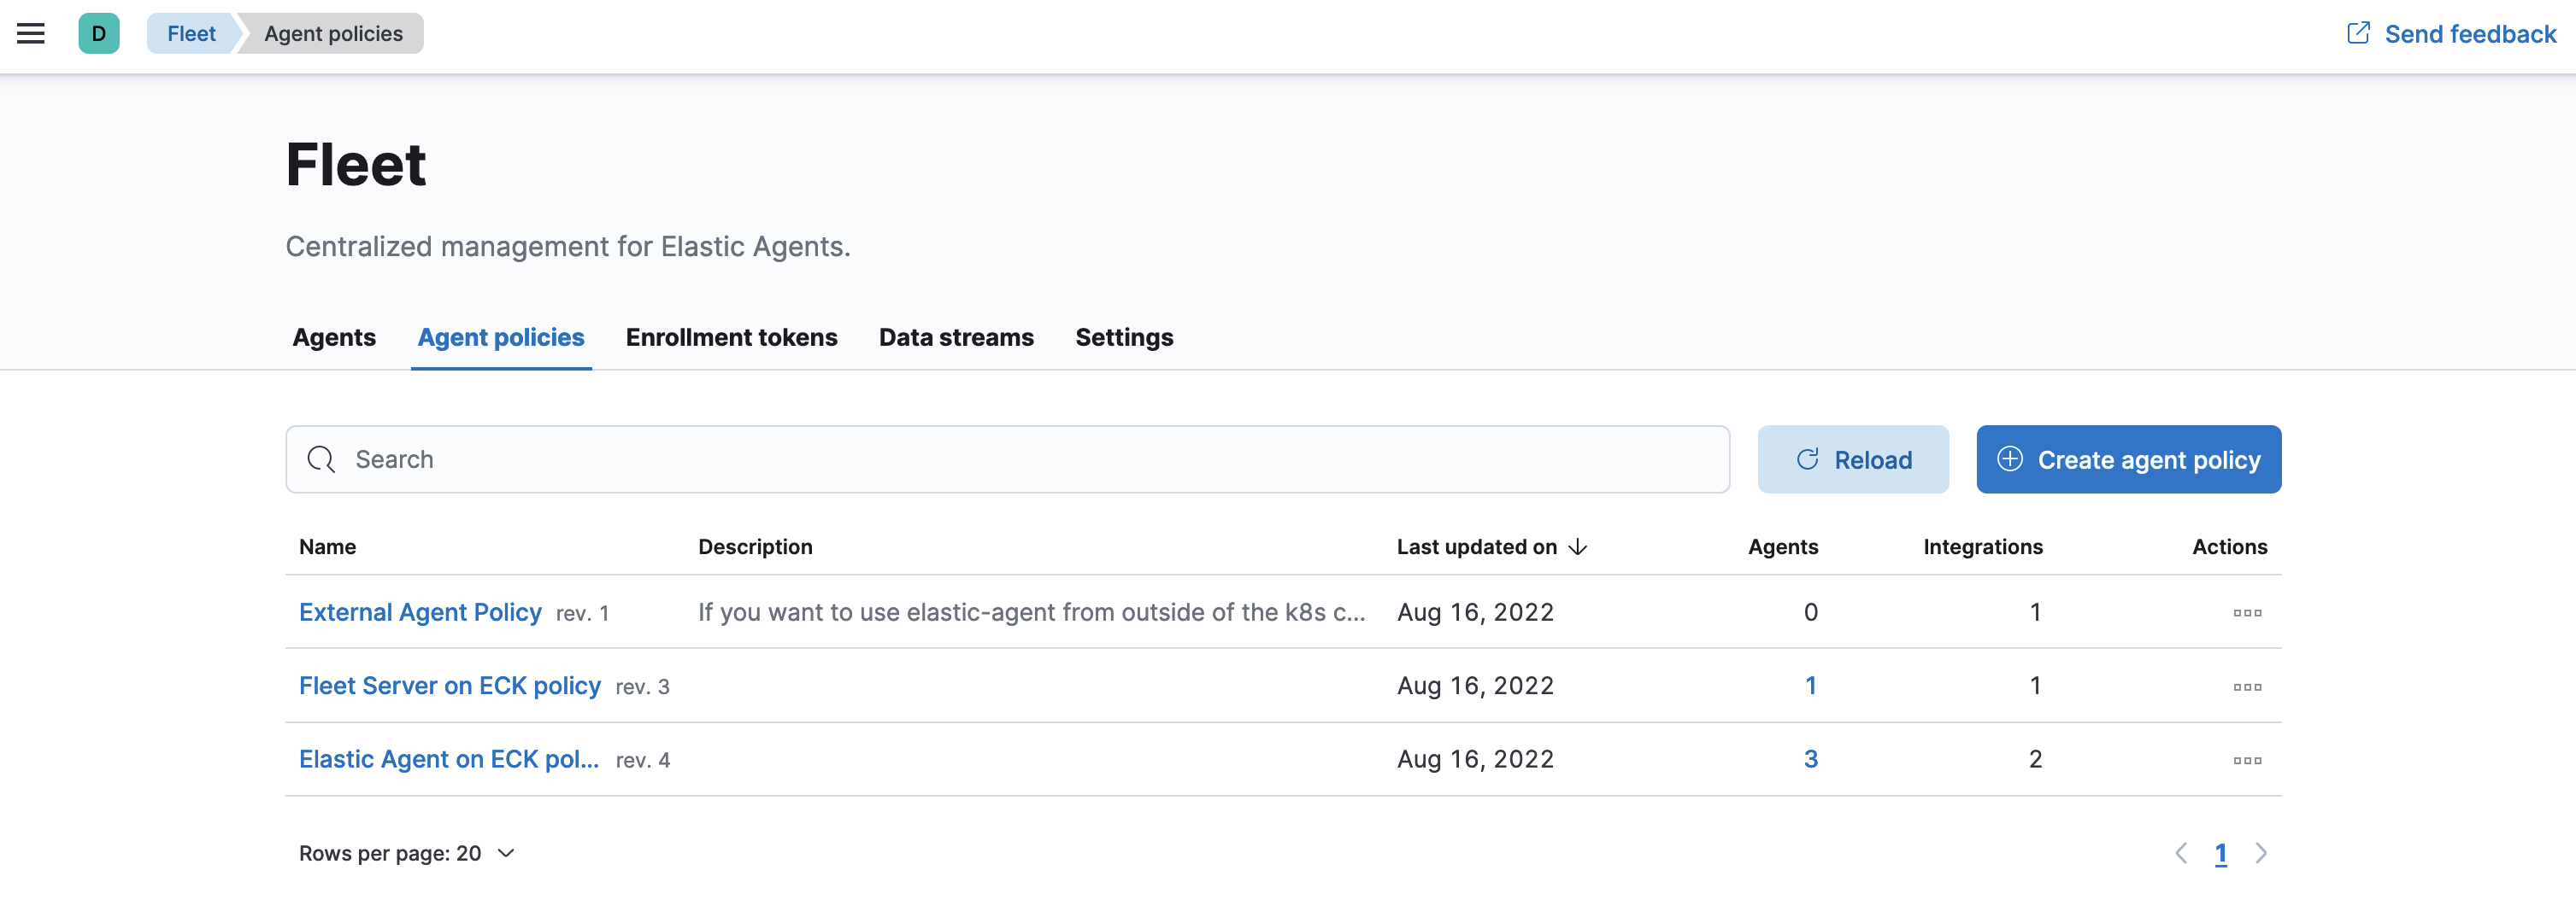
Task: Open actions menu for Elastic Agent policy
Action: (2246, 760)
